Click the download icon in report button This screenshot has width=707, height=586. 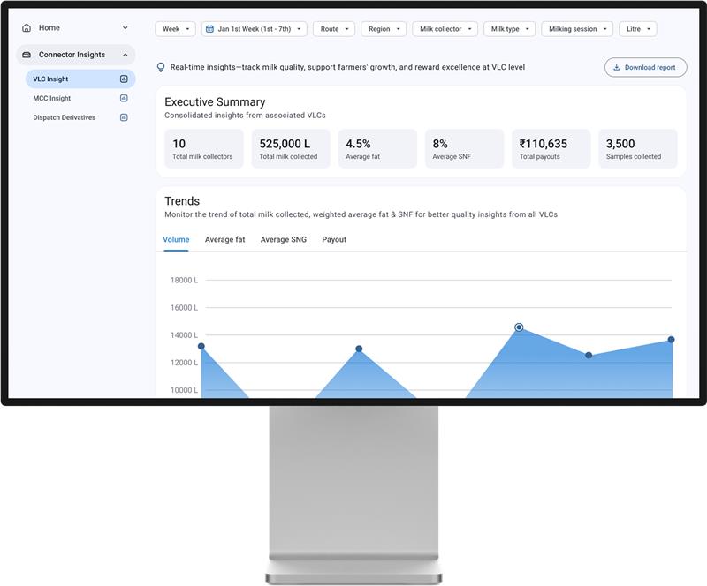tap(616, 67)
